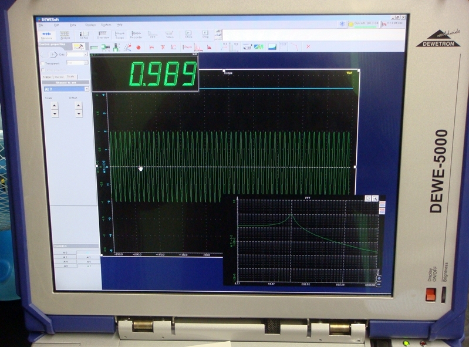Open the File menu
The height and width of the screenshot is (347, 469).
(41, 25)
